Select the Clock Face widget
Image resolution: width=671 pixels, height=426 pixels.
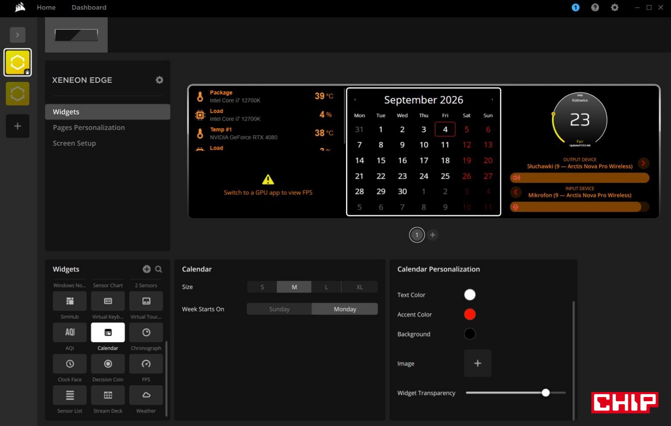pos(70,364)
